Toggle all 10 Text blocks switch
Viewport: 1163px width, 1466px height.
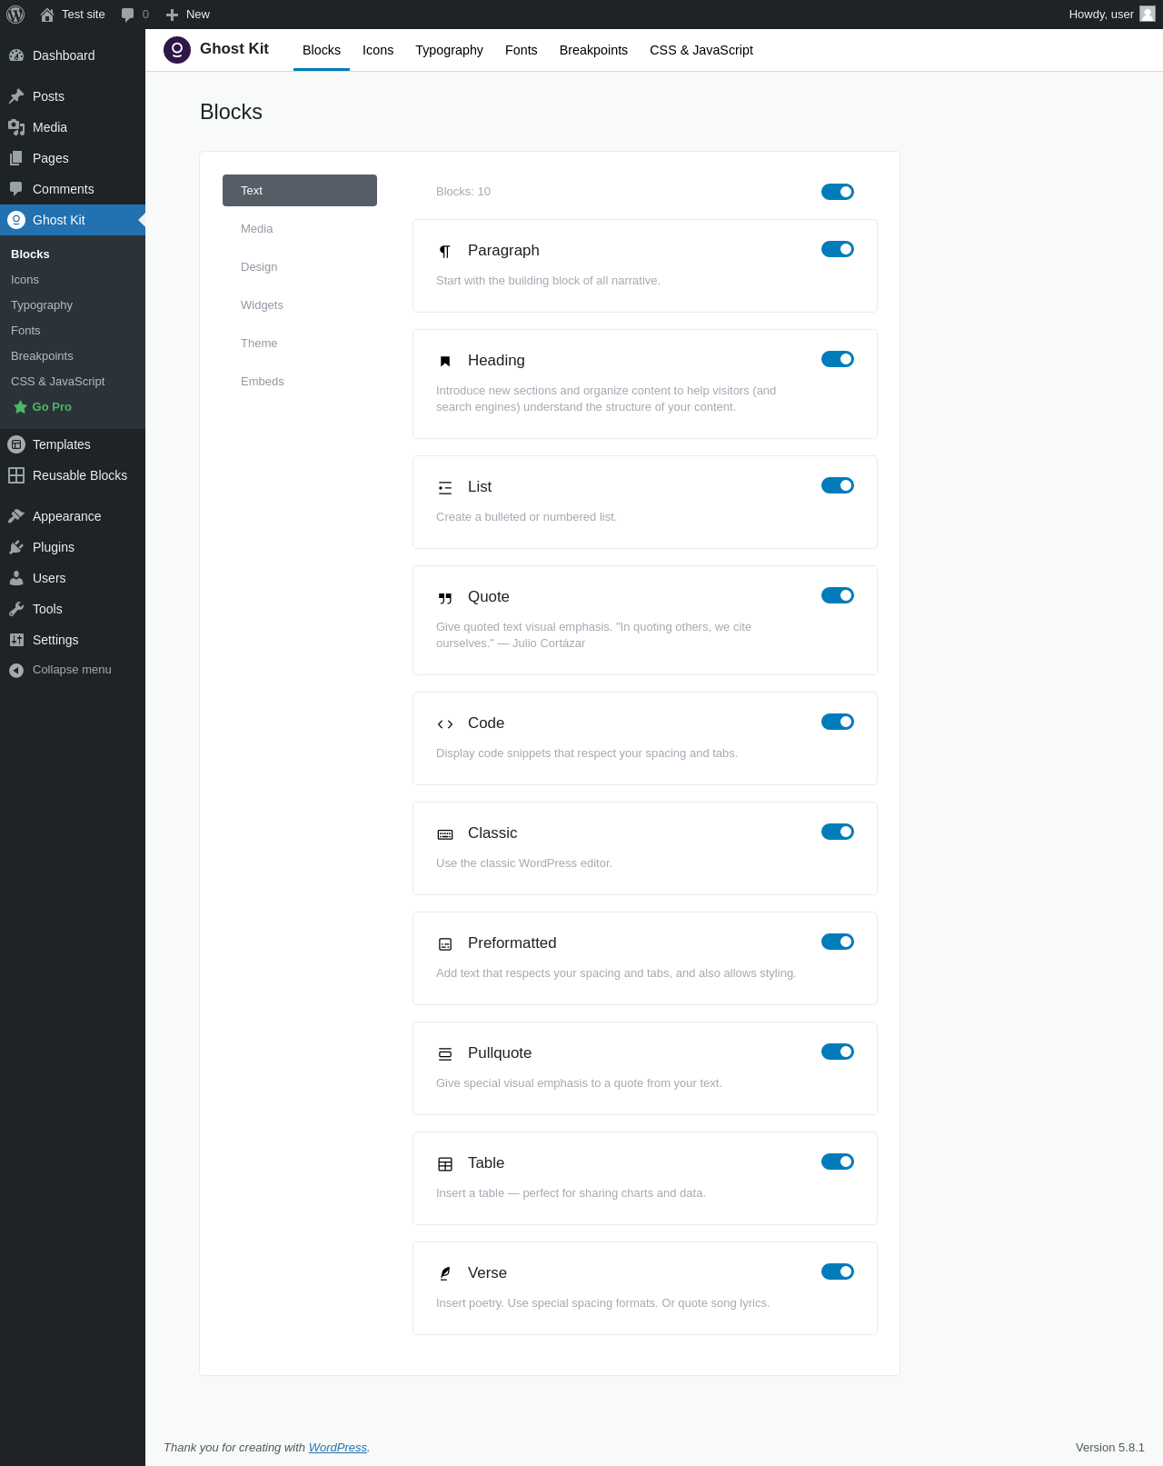click(x=838, y=192)
